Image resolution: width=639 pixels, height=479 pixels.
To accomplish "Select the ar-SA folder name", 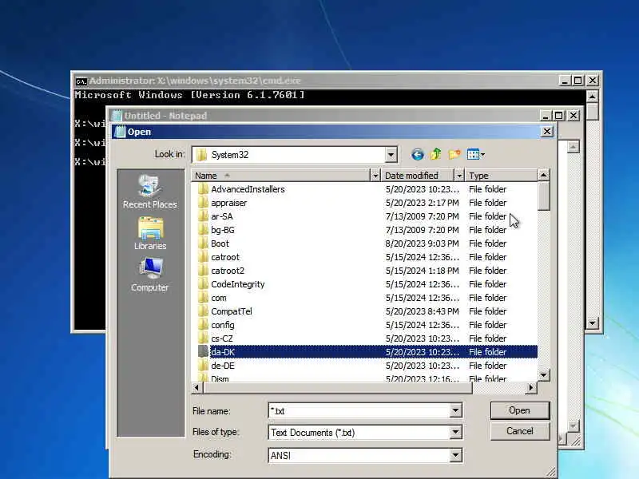I will [x=222, y=216].
